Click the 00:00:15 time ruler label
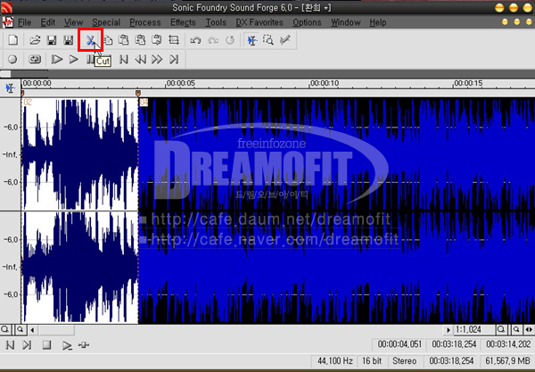This screenshot has height=372, width=535. click(x=468, y=83)
